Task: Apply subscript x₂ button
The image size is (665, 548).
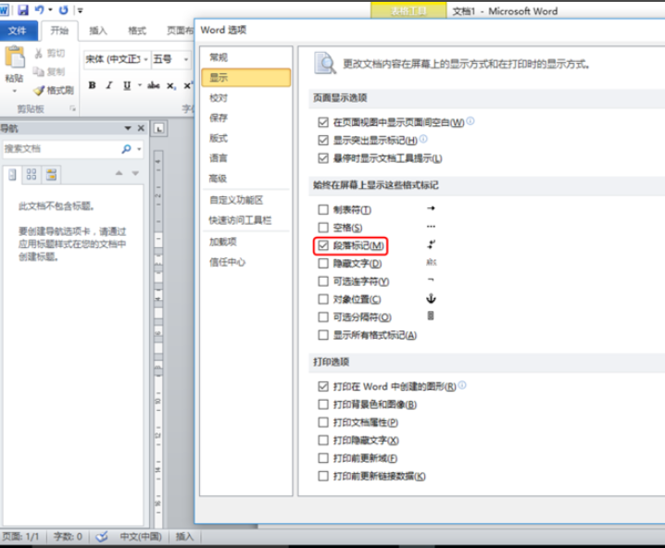Action: tap(171, 85)
